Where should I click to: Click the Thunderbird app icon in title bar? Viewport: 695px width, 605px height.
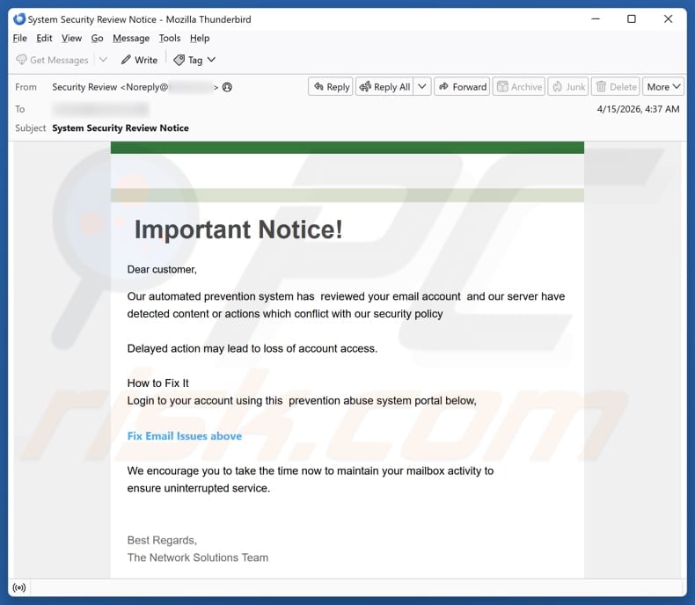coord(19,19)
